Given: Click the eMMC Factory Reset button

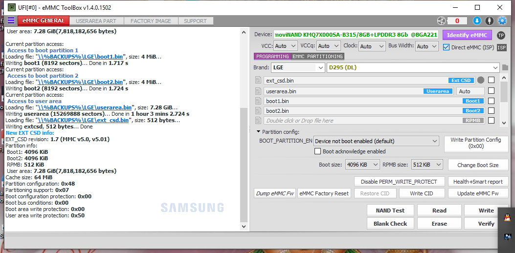Looking at the screenshot, I should [324, 193].
